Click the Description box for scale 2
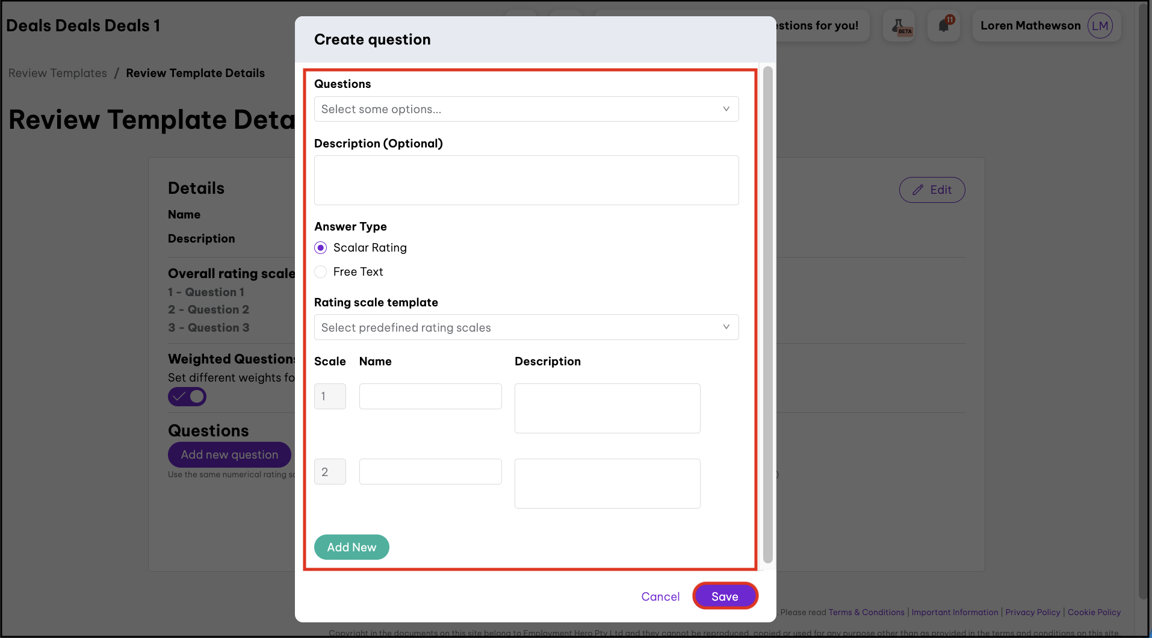The height and width of the screenshot is (638, 1152). pyautogui.click(x=607, y=483)
